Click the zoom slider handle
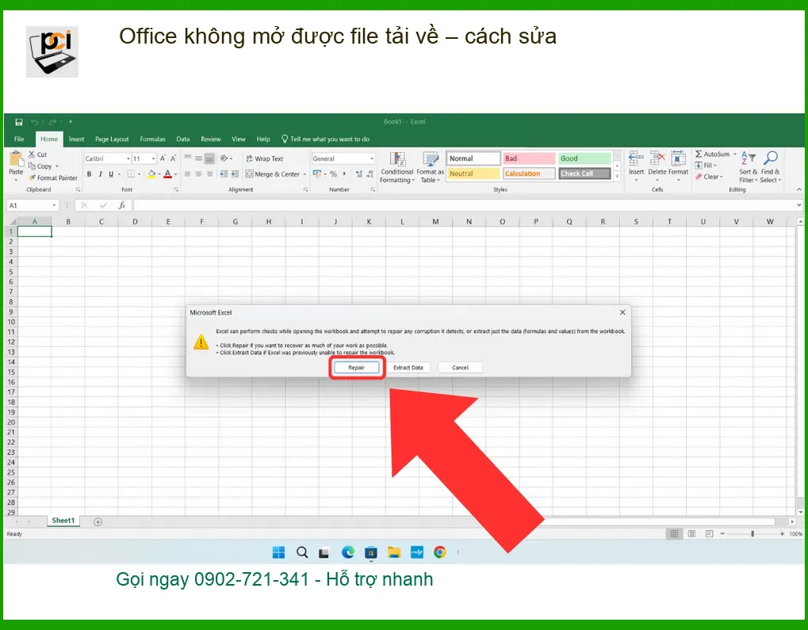 coord(752,533)
